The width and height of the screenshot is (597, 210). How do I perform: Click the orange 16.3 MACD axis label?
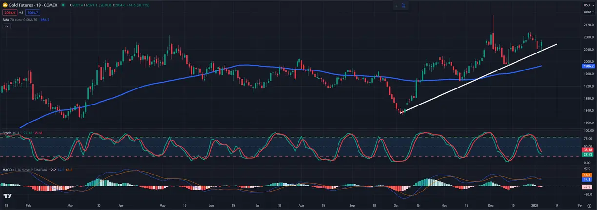coord(588,175)
